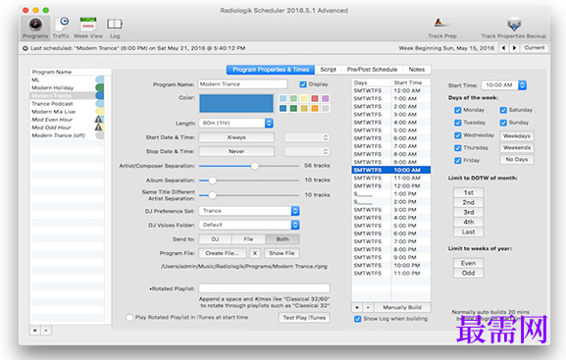Launch Track Prep tool

442,27
